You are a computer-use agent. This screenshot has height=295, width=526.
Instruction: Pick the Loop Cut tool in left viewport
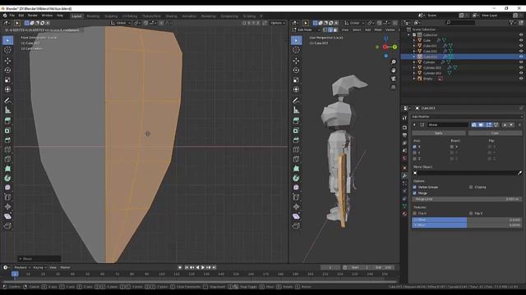tap(7, 149)
